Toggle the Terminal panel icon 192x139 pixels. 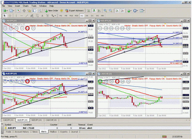click(x=34, y=11)
